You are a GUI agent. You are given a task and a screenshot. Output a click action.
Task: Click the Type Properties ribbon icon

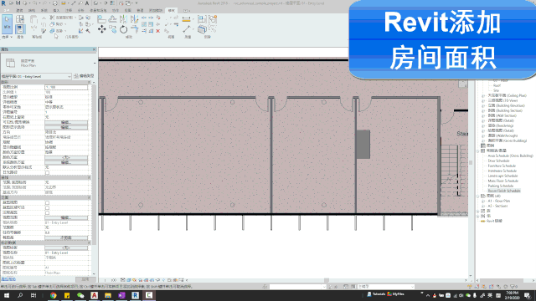(20, 18)
